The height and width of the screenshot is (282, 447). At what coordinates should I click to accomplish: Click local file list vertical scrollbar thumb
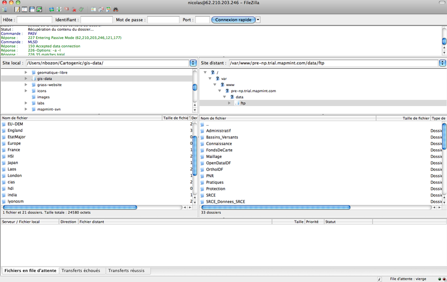194,156
